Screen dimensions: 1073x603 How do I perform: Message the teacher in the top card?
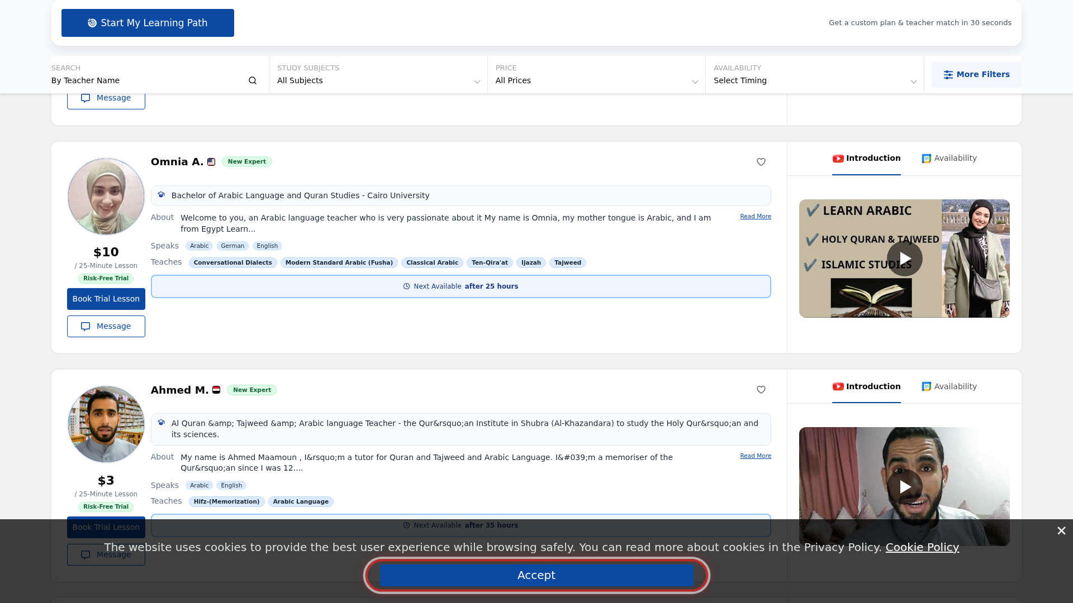[106, 98]
